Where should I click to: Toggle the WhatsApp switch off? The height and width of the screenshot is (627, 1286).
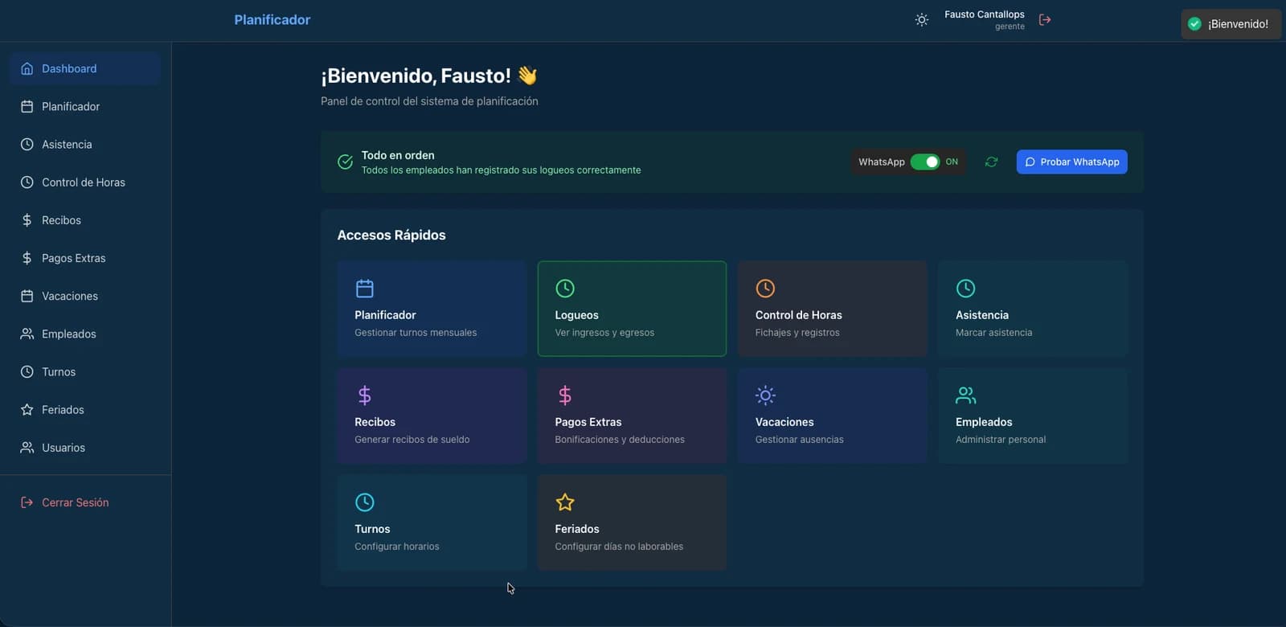click(x=924, y=162)
